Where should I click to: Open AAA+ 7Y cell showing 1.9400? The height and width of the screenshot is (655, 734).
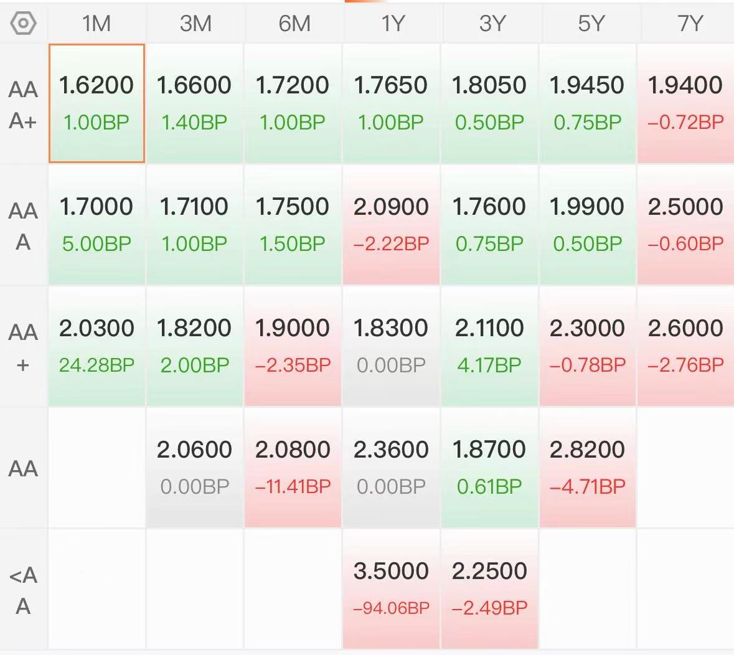coord(686,103)
